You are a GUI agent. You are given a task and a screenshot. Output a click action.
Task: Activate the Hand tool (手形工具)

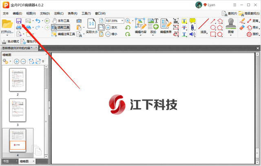(60, 21)
